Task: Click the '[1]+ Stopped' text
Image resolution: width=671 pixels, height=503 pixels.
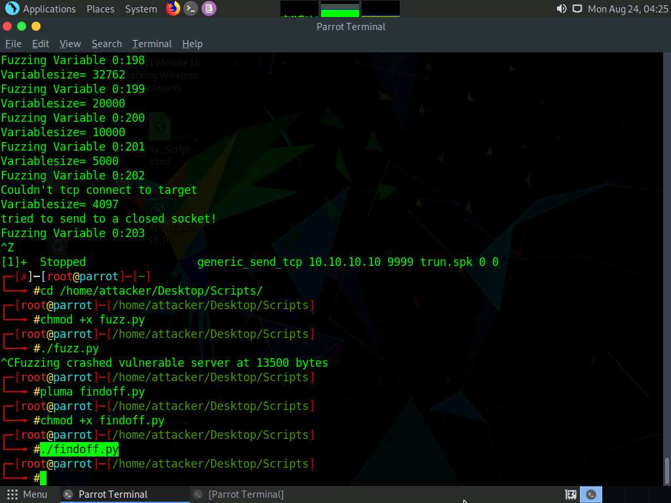Action: tap(43, 262)
